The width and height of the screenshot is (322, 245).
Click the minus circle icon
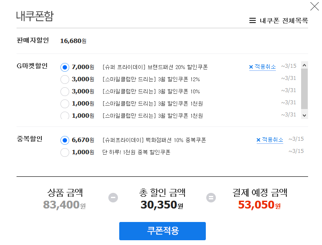click(x=113, y=198)
